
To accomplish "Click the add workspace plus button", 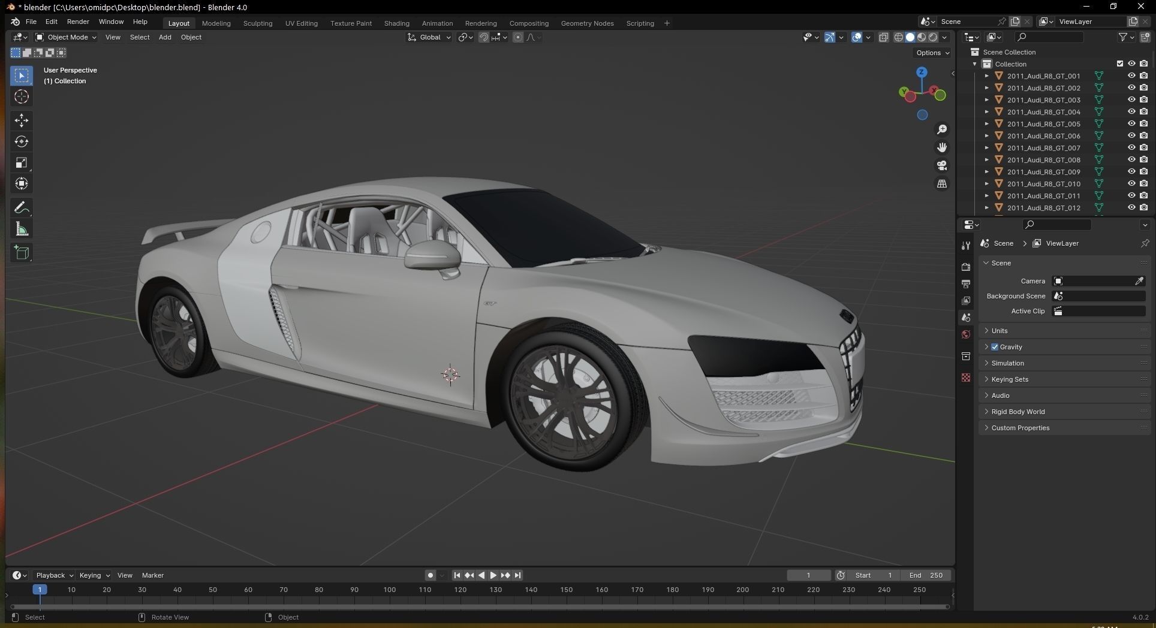I will (x=667, y=23).
